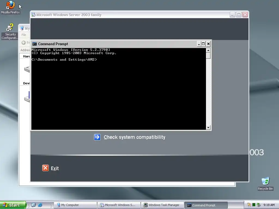
Task: Click the 'Microsoft Windows [Version 5.2.3790]' line
Action: pos(71,50)
